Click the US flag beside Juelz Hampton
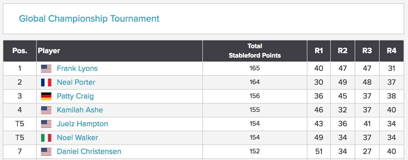The image size is (408, 160). click(46, 124)
